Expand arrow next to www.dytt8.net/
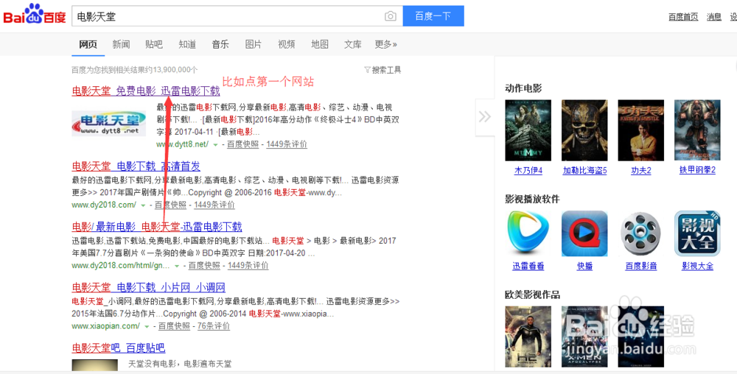Screen dimensions: 737x374 (x=216, y=145)
